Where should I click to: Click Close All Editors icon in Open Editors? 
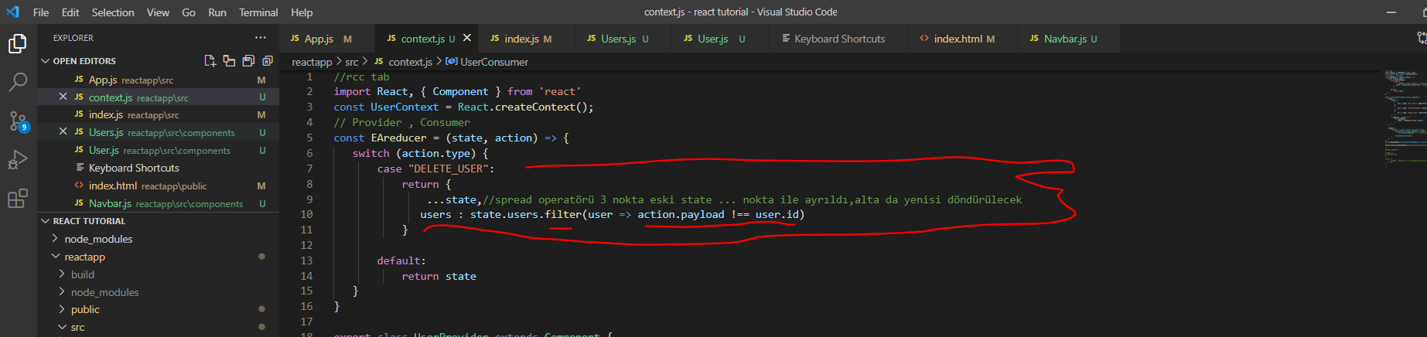click(268, 61)
